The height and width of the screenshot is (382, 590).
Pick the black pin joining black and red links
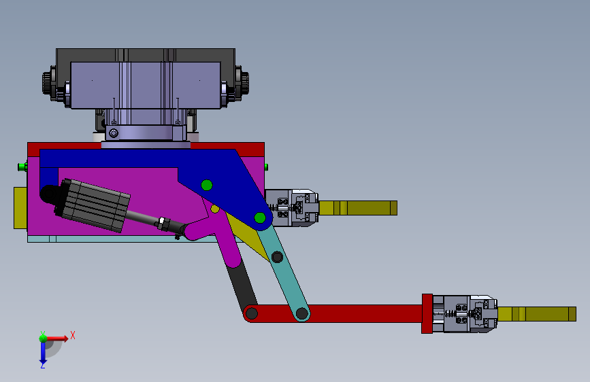pos(251,313)
